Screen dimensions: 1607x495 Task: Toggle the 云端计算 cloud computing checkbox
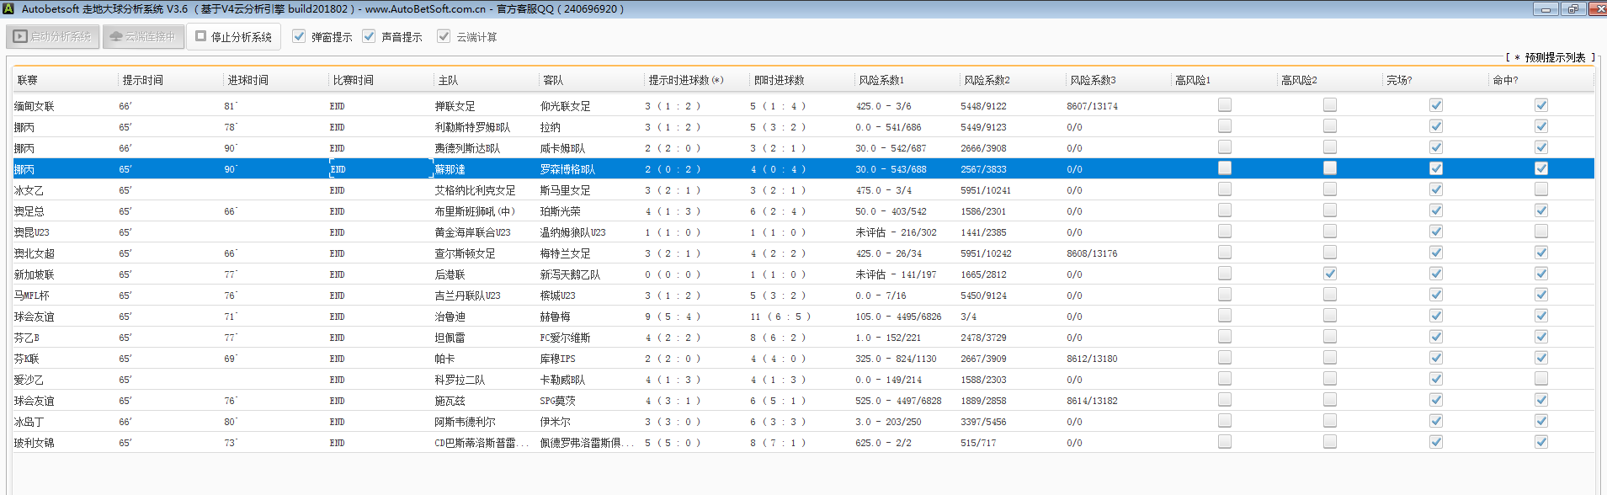[444, 36]
